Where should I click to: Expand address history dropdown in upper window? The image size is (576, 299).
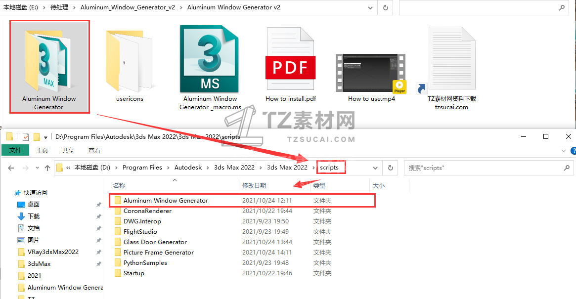(x=370, y=8)
